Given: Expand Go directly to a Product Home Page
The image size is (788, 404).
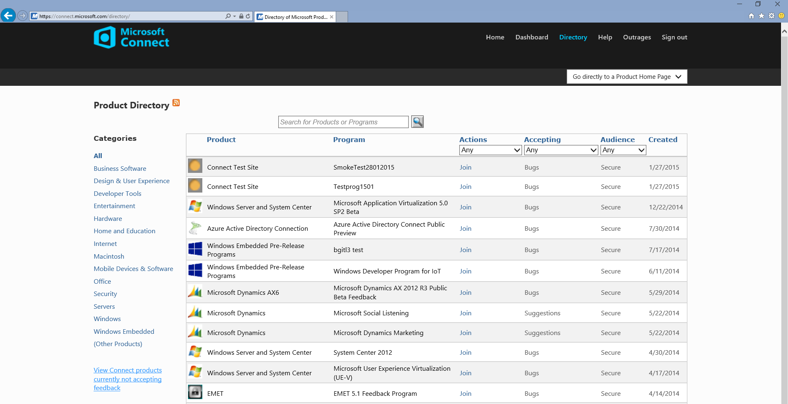Looking at the screenshot, I should point(627,77).
